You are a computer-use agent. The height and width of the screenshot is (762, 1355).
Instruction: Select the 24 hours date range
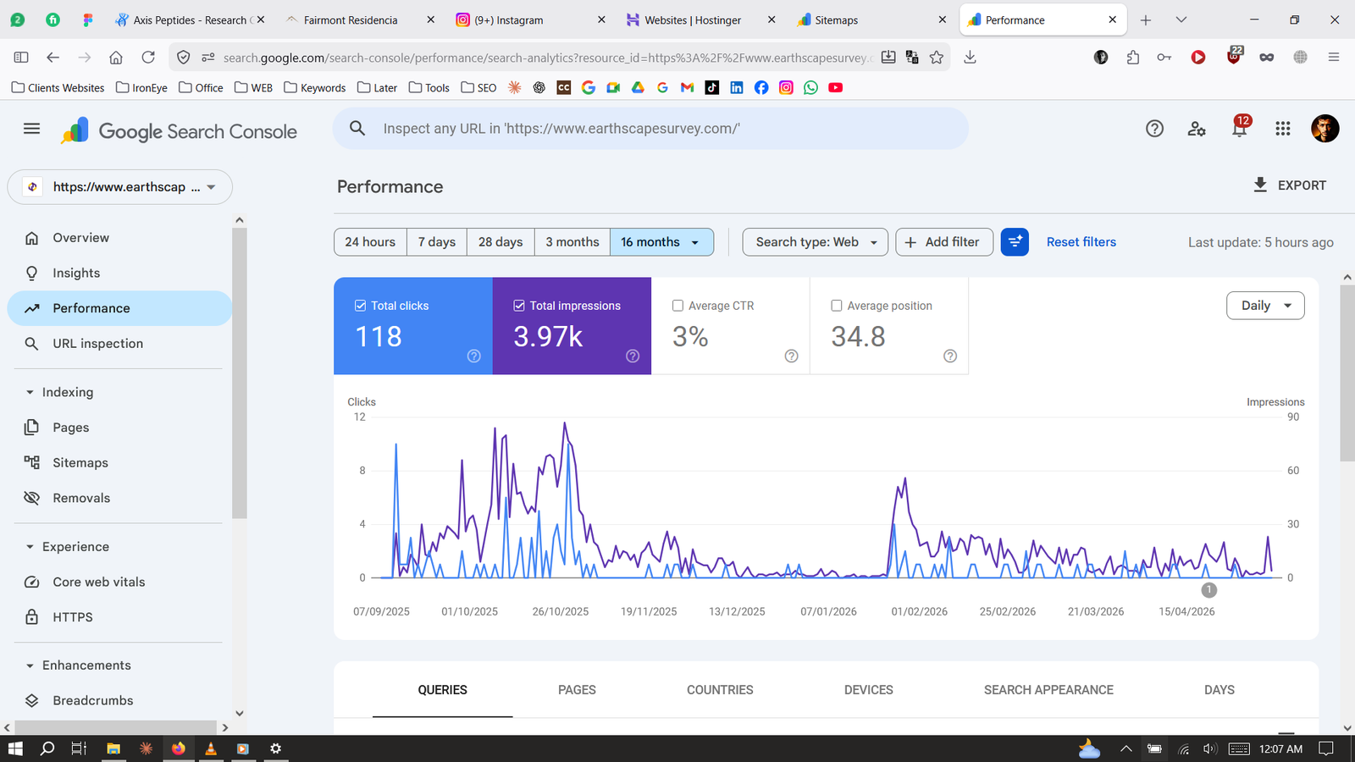tap(370, 242)
